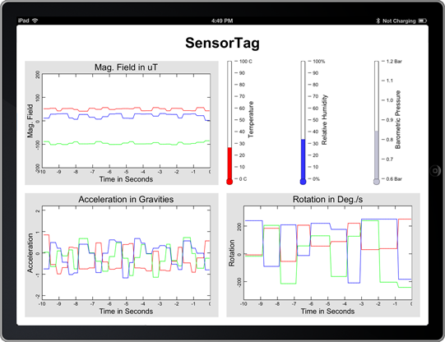Tap the "Acceleration in Gravities" chart title

coord(126,199)
